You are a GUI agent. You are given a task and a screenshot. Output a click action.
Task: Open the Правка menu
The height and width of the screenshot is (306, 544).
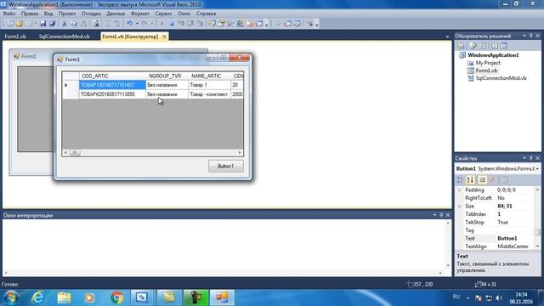(x=30, y=14)
